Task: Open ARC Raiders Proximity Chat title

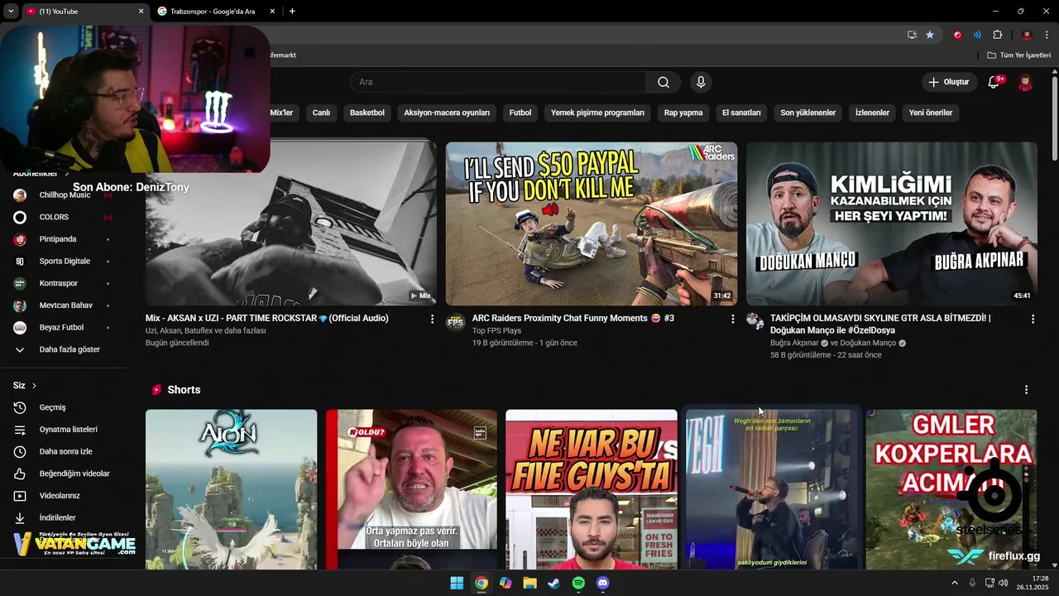Action: pyautogui.click(x=573, y=318)
